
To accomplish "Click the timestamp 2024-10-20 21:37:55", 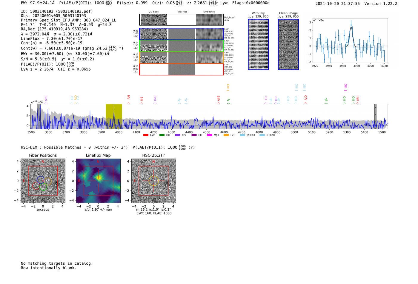I will (338, 4).
